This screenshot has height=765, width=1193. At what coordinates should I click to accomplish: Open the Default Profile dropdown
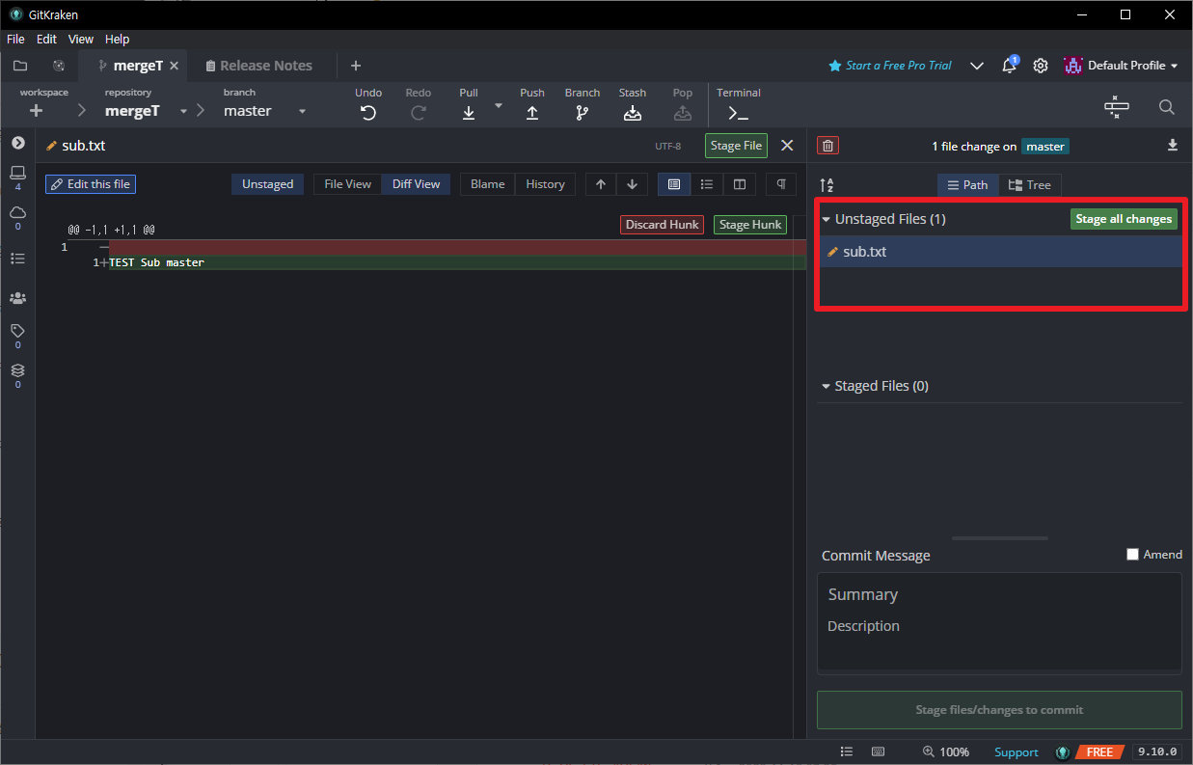point(1122,66)
